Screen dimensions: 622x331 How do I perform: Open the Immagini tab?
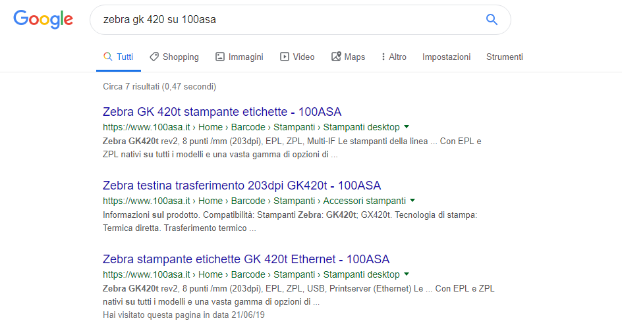pyautogui.click(x=239, y=57)
